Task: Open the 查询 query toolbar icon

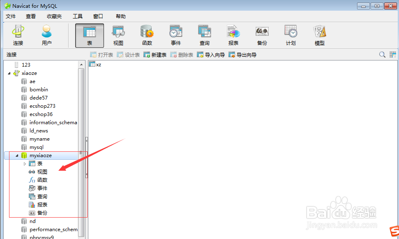Action: coord(205,35)
